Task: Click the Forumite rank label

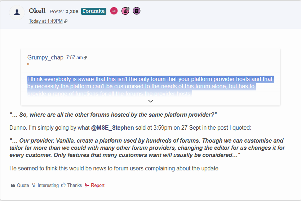Action: point(94,11)
